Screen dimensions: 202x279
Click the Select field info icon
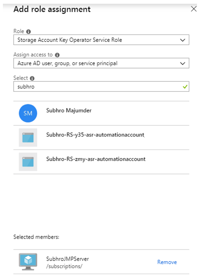point(32,78)
